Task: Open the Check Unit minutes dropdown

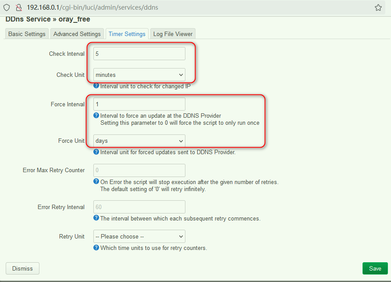Action: [x=139, y=75]
